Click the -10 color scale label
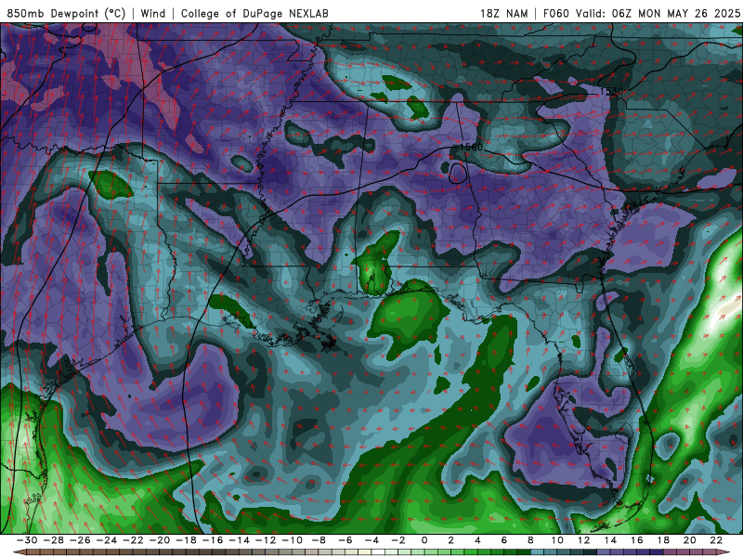Viewport: 743px width, 557px height. click(292, 540)
